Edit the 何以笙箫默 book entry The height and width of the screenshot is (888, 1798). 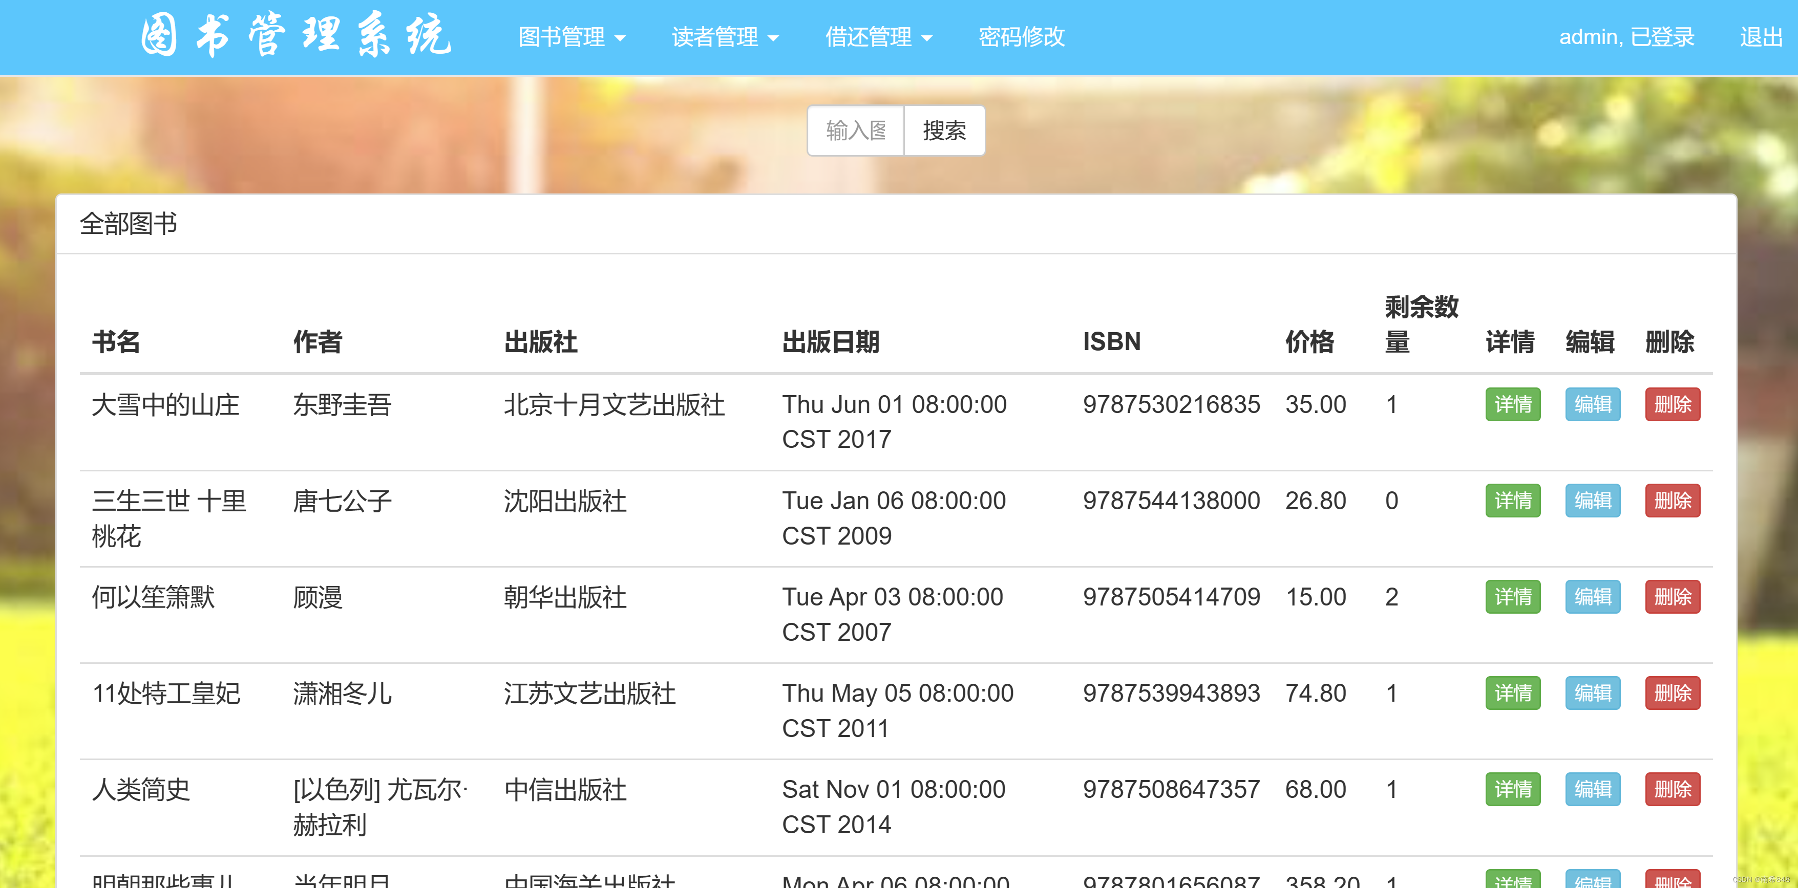(1592, 597)
